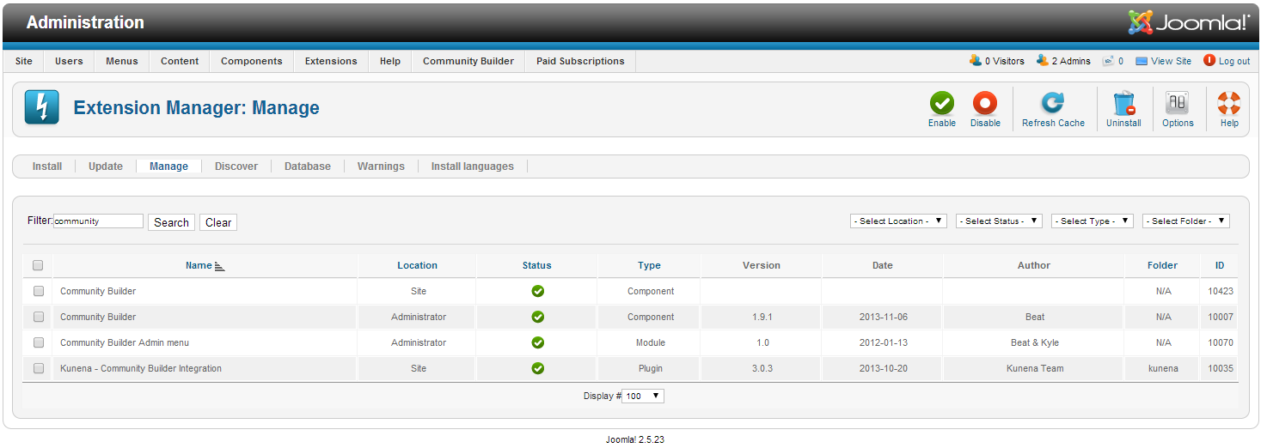Click the Kunena Team author cell
The height and width of the screenshot is (448, 1267).
point(1035,368)
